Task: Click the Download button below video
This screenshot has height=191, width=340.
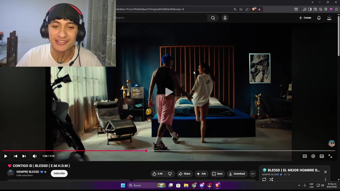Action: point(237,174)
